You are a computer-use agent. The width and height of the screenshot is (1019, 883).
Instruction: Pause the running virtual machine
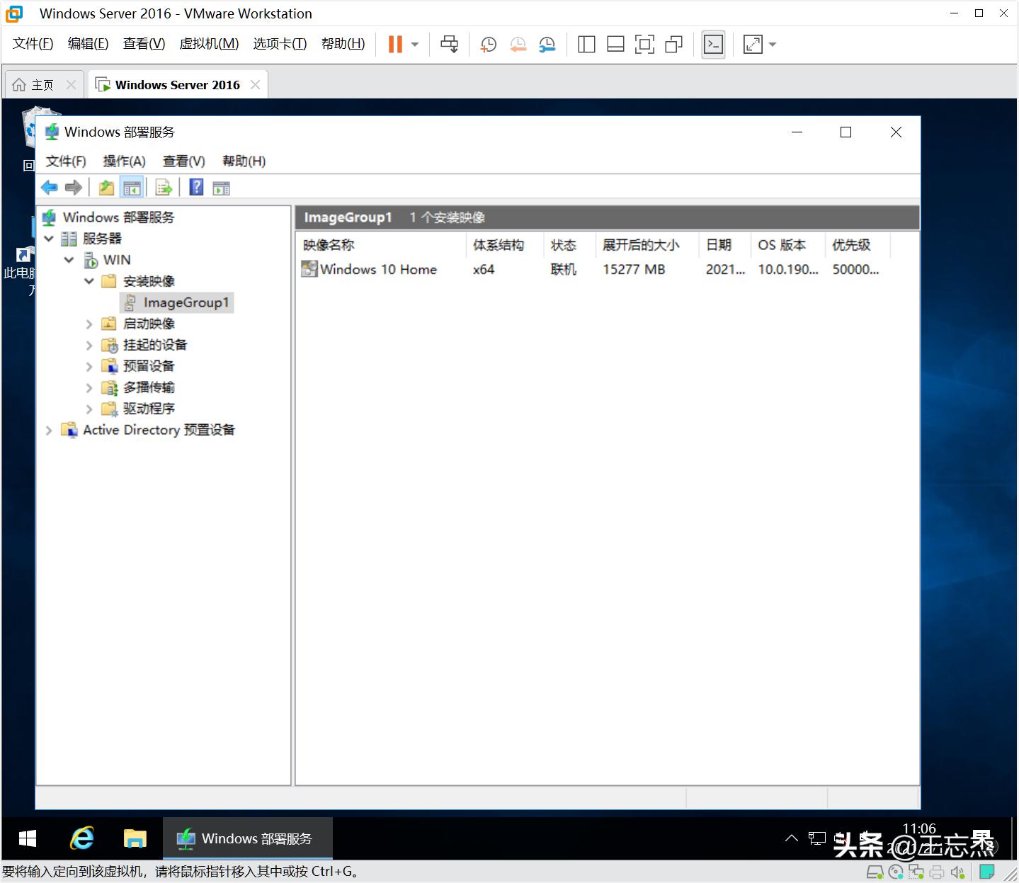pyautogui.click(x=394, y=44)
